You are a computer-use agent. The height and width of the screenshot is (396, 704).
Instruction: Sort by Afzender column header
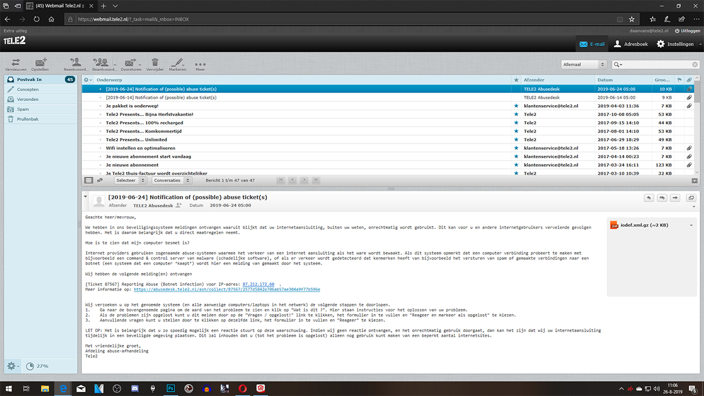(557, 80)
